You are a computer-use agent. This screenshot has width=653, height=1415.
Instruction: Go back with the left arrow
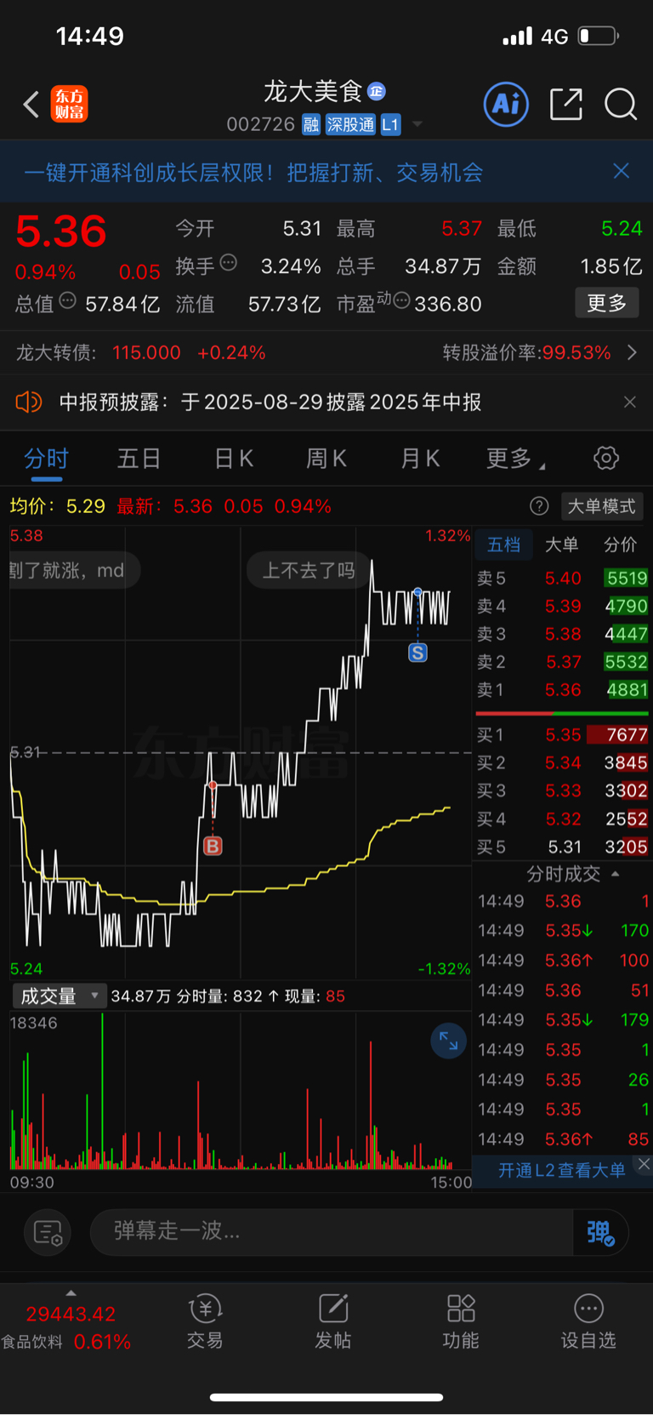31,105
